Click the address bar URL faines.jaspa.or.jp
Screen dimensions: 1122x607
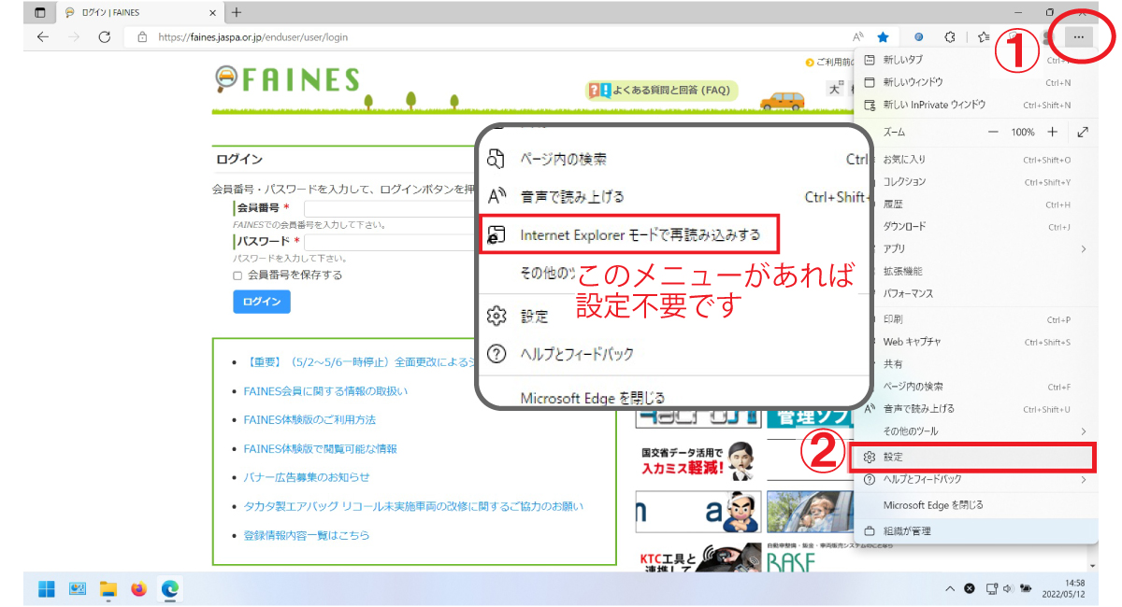[x=253, y=37]
